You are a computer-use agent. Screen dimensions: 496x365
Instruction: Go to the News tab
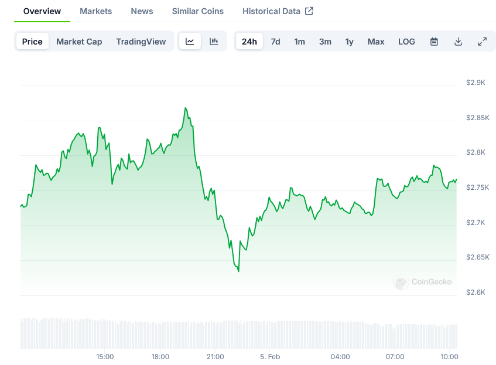142,11
